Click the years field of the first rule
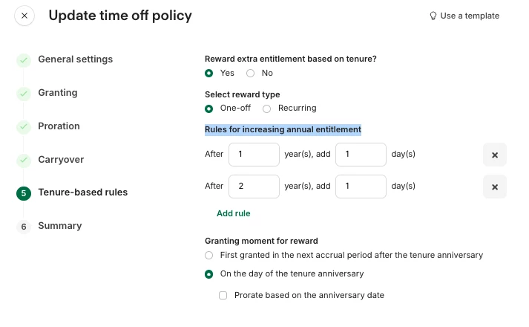529x327 pixels. click(x=254, y=155)
